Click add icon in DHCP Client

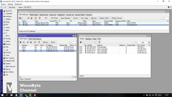click(20, 42)
